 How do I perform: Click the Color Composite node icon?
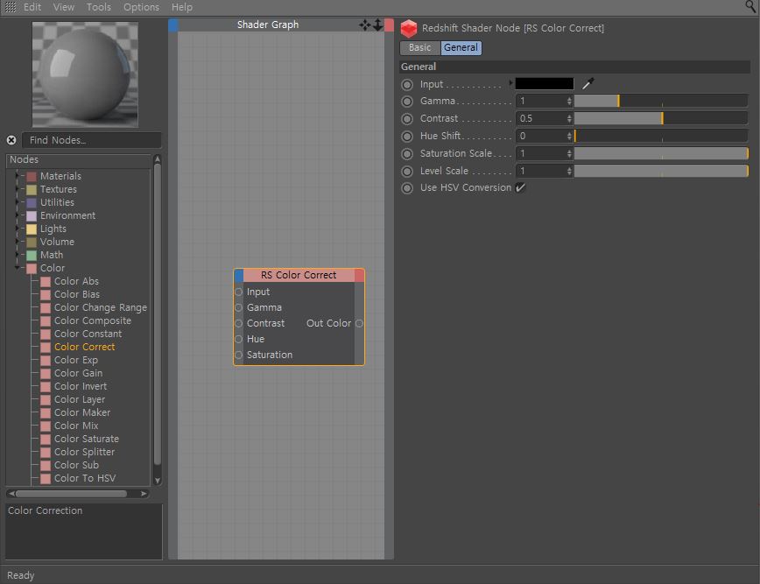click(x=46, y=320)
